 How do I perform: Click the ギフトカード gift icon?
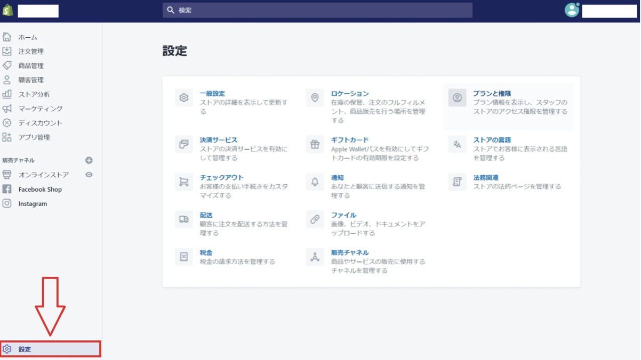[315, 144]
